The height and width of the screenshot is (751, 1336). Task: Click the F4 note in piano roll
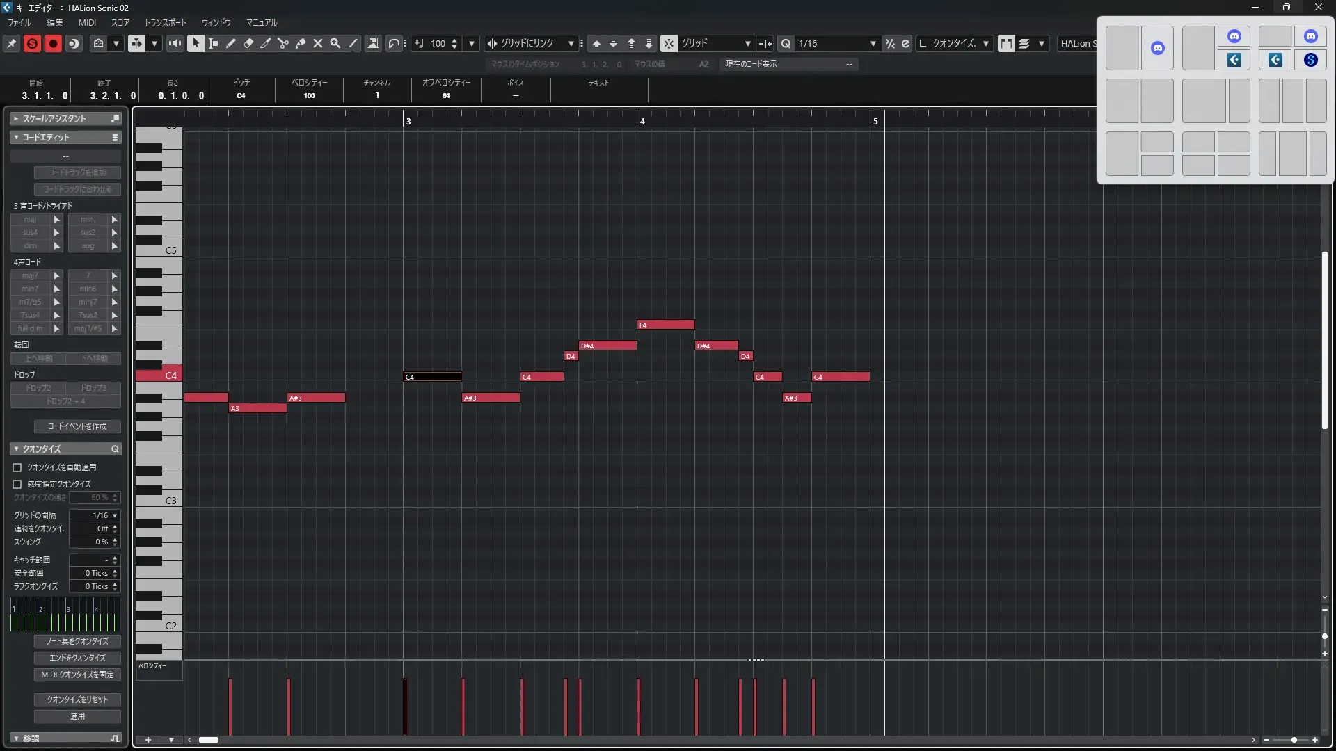666,325
